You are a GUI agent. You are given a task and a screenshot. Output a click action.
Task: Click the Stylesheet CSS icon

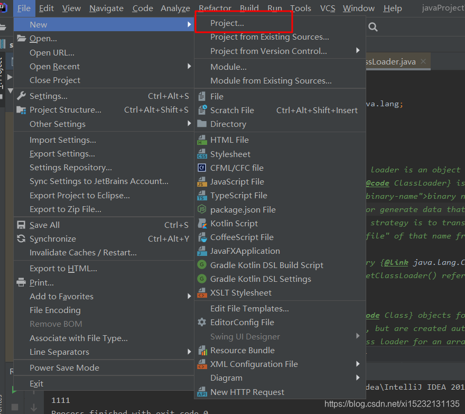tap(202, 154)
